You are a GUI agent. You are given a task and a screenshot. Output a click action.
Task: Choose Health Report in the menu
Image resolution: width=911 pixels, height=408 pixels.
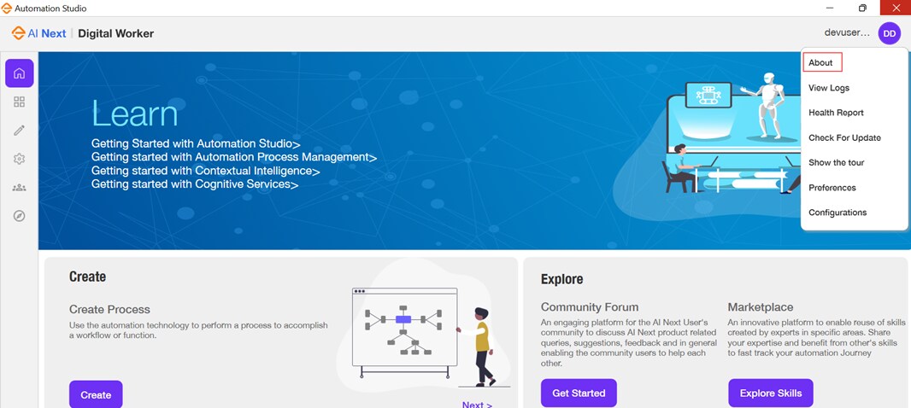click(836, 113)
